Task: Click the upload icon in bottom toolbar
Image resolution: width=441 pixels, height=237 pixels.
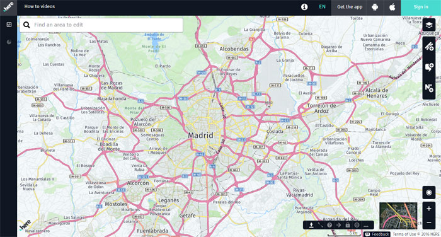Action: point(311,225)
